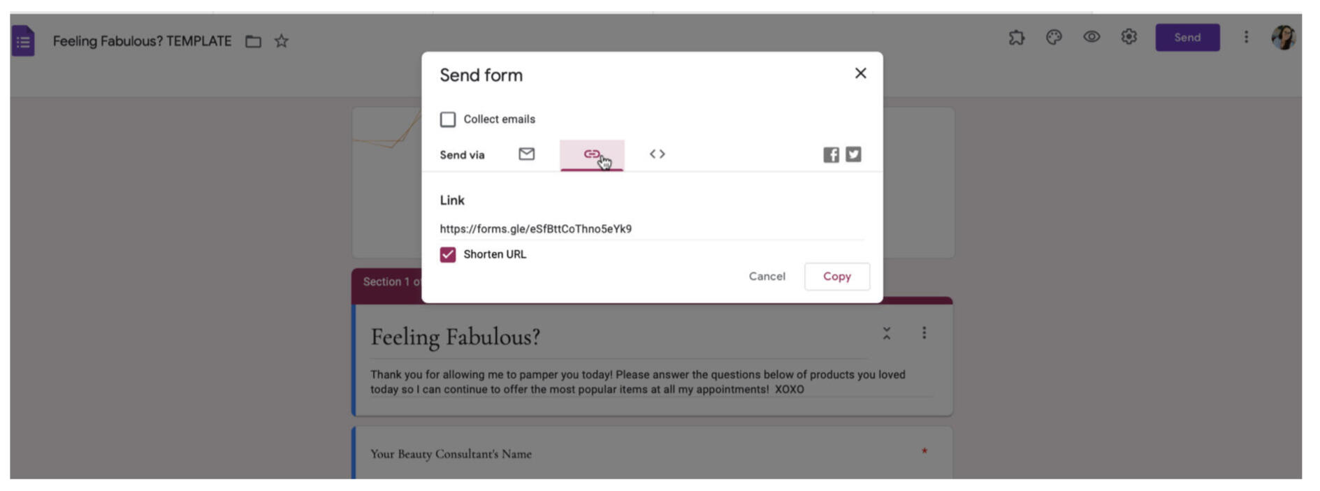Open the customize theme palette
The image size is (1320, 491).
[1054, 38]
